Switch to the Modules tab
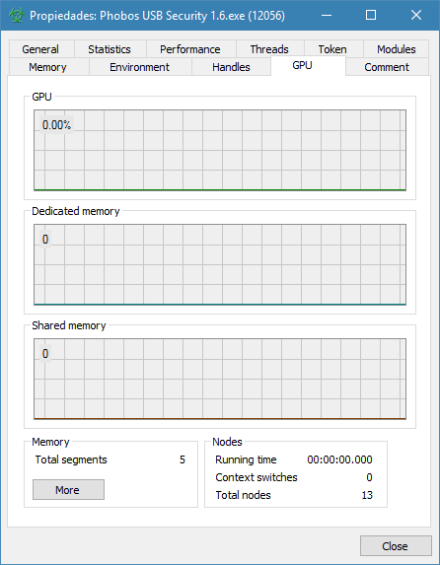Viewport: 440px width, 565px height. (x=397, y=49)
